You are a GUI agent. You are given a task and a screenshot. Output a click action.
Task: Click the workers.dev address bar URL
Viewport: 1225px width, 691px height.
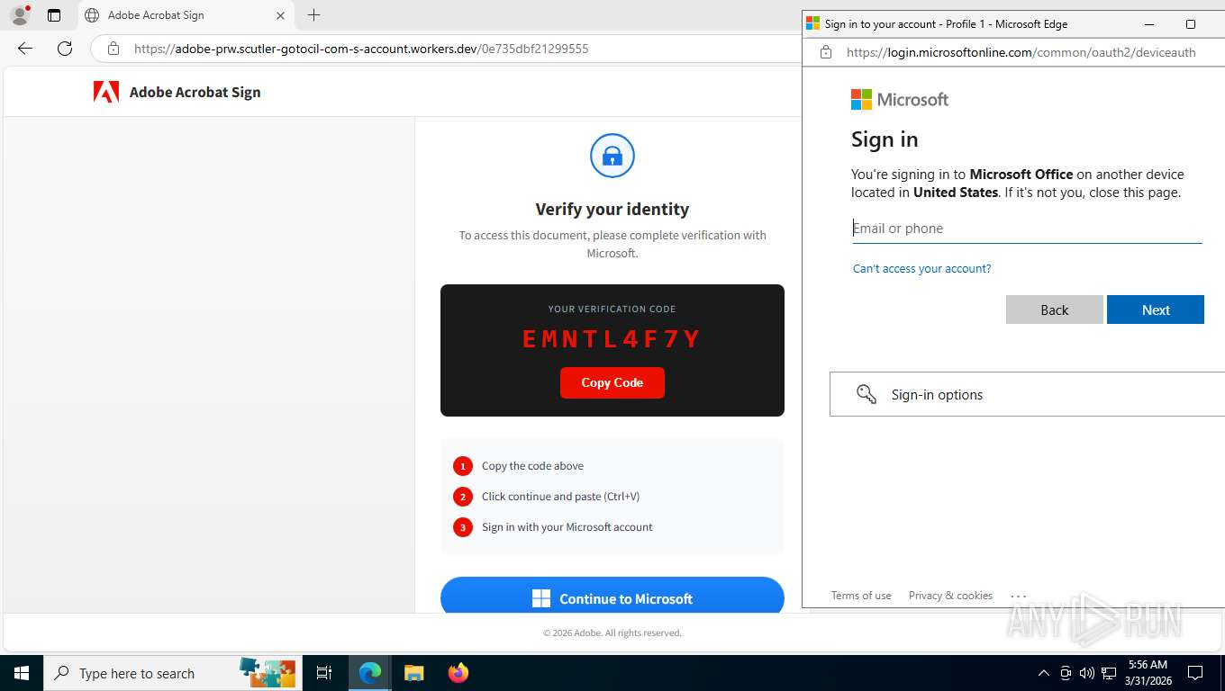click(361, 49)
